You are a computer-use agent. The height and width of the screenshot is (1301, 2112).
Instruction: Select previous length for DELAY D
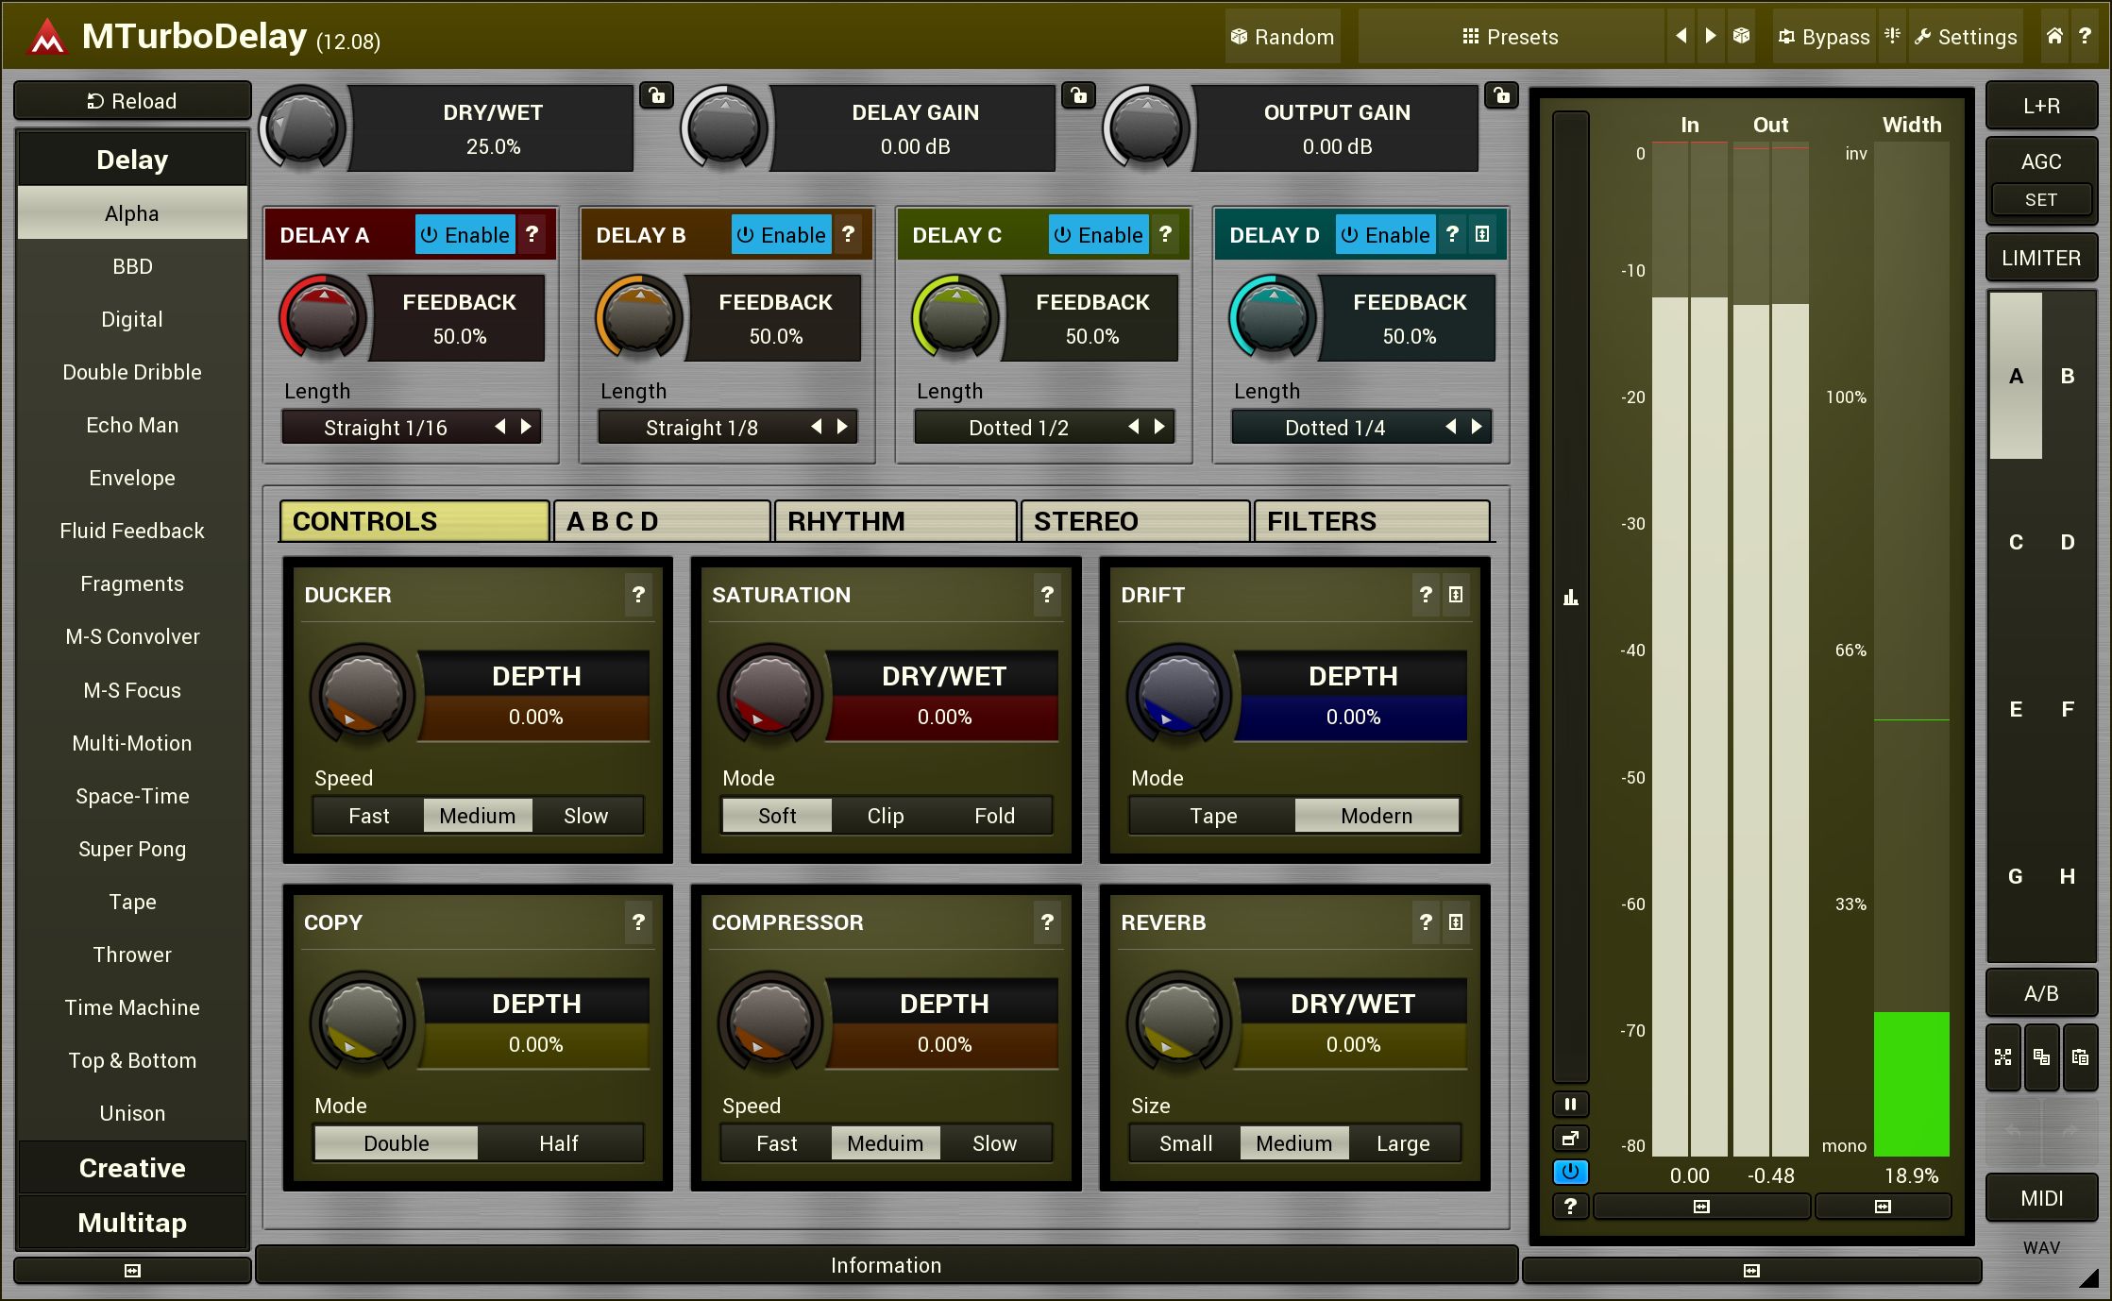[x=1451, y=427]
